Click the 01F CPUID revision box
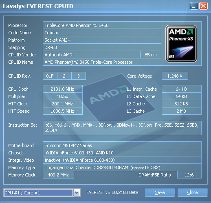Viewport: 211px width, 203px height. coord(50,76)
